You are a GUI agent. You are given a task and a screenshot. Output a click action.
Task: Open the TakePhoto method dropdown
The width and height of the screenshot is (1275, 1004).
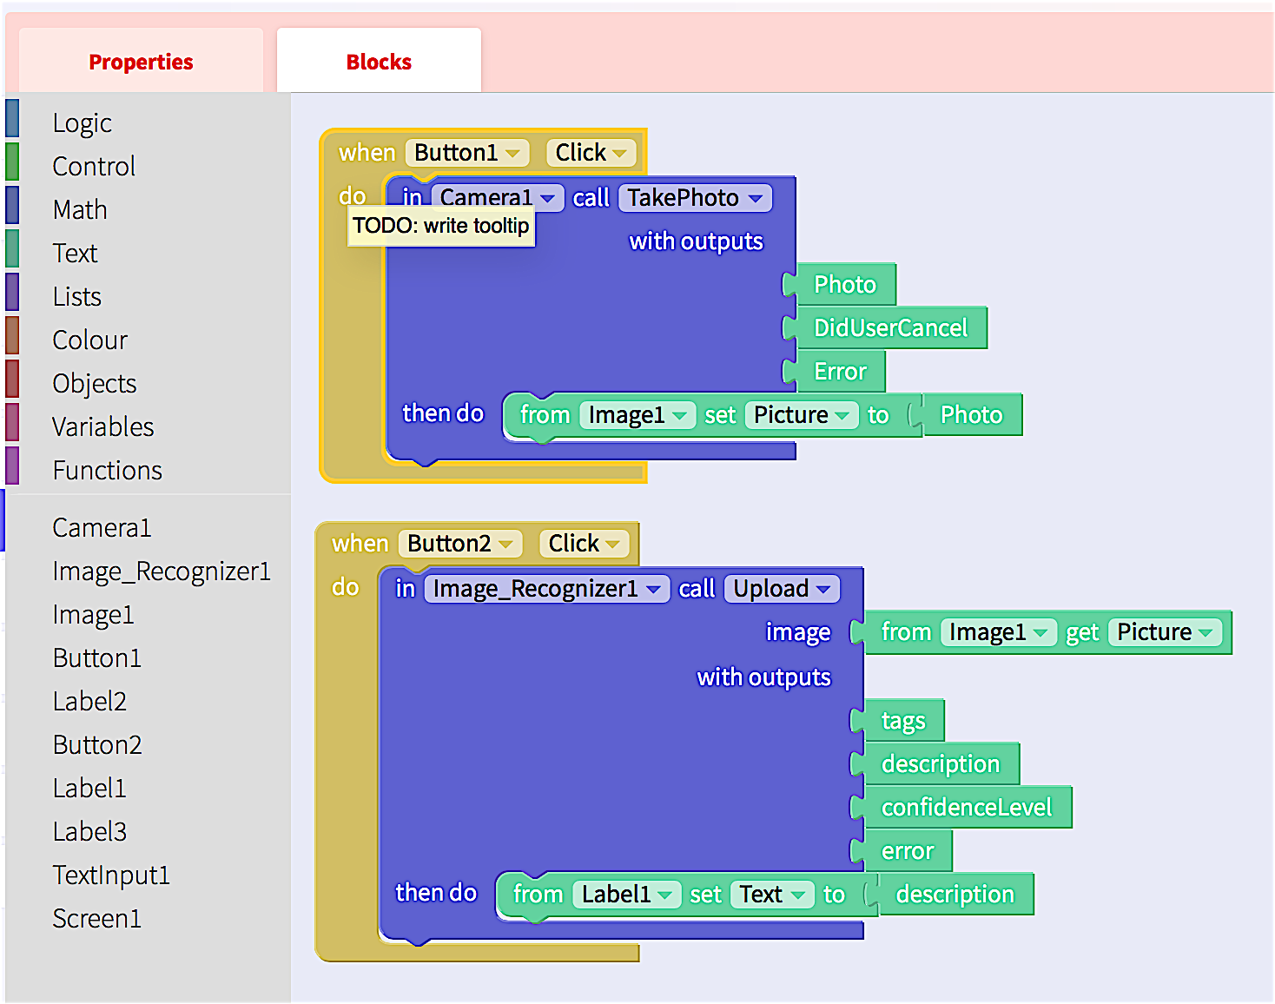coord(695,198)
